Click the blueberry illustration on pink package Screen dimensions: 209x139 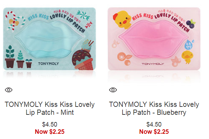[x=191, y=24]
